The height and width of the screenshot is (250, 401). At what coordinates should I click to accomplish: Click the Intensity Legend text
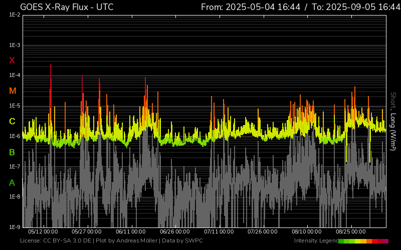point(315,241)
